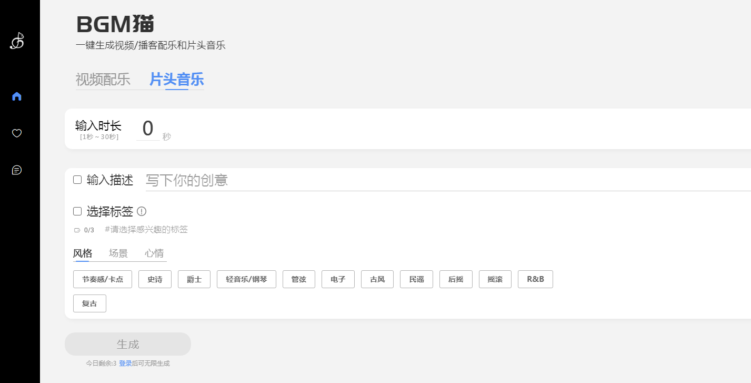Switch to the 心情 tag category
The width and height of the screenshot is (751, 383).
154,253
